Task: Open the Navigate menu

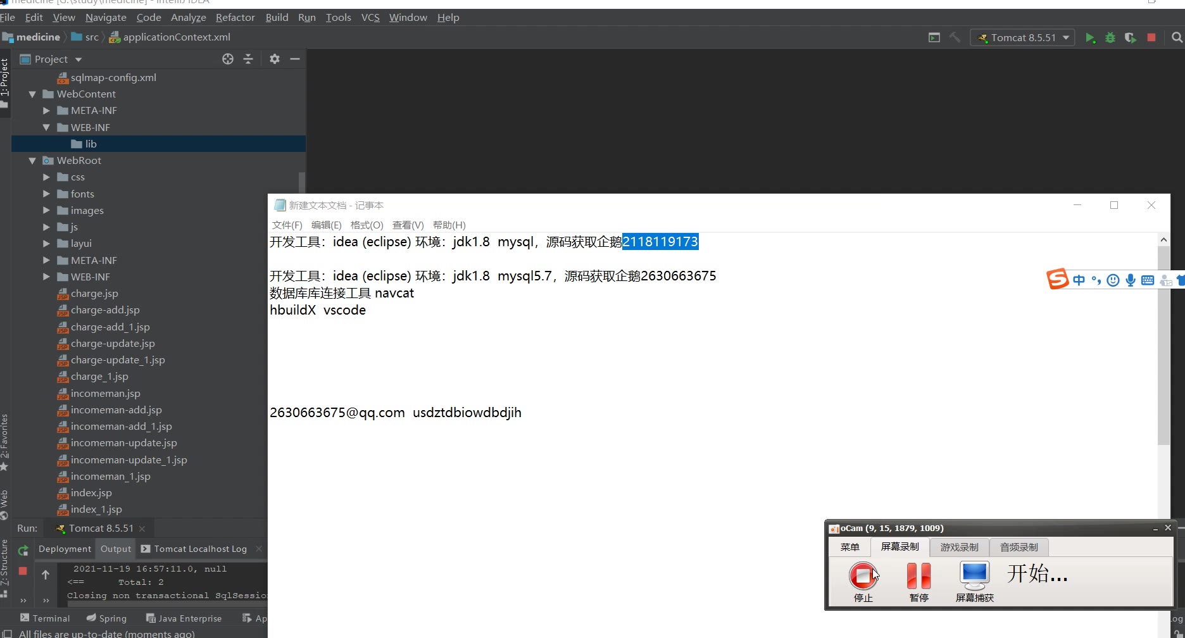Action: (x=106, y=18)
